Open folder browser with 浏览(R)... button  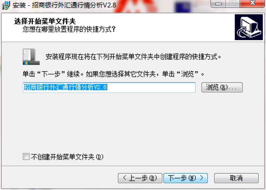tap(222, 87)
